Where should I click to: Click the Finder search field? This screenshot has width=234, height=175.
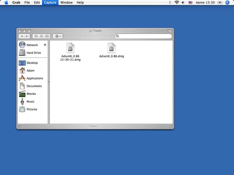pyautogui.click(x=144, y=36)
